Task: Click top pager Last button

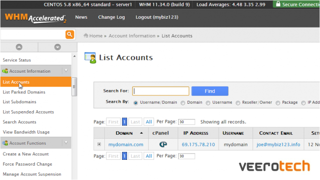Action: tap(135, 122)
